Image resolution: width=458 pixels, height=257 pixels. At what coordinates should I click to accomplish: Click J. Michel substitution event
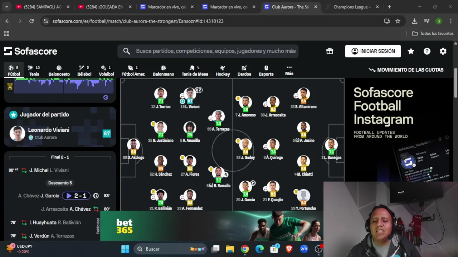click(x=60, y=170)
